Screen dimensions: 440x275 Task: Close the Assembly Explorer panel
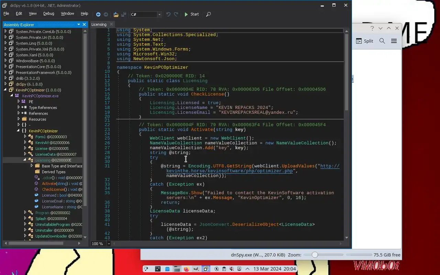tap(84, 25)
